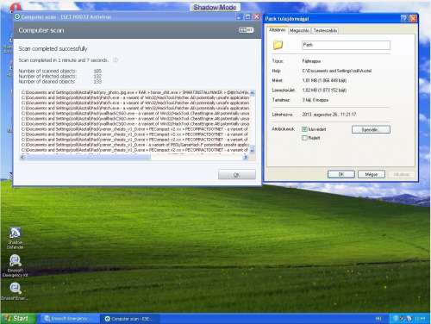Toggle the read-only attribute checkbox
Viewport: 431px width, 324px height.
[304, 129]
